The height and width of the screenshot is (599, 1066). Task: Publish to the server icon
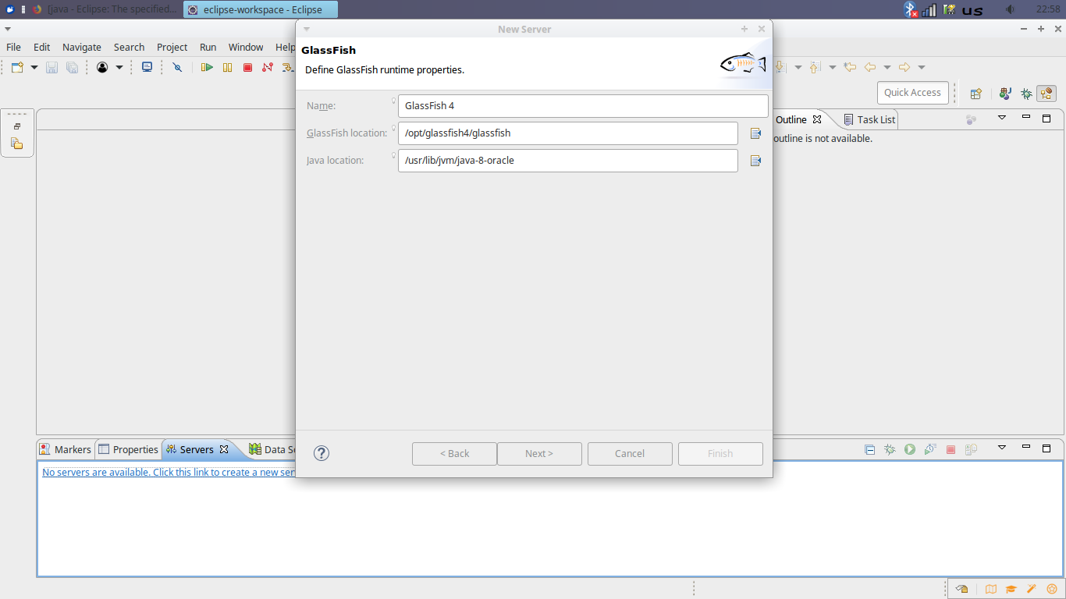(x=971, y=449)
